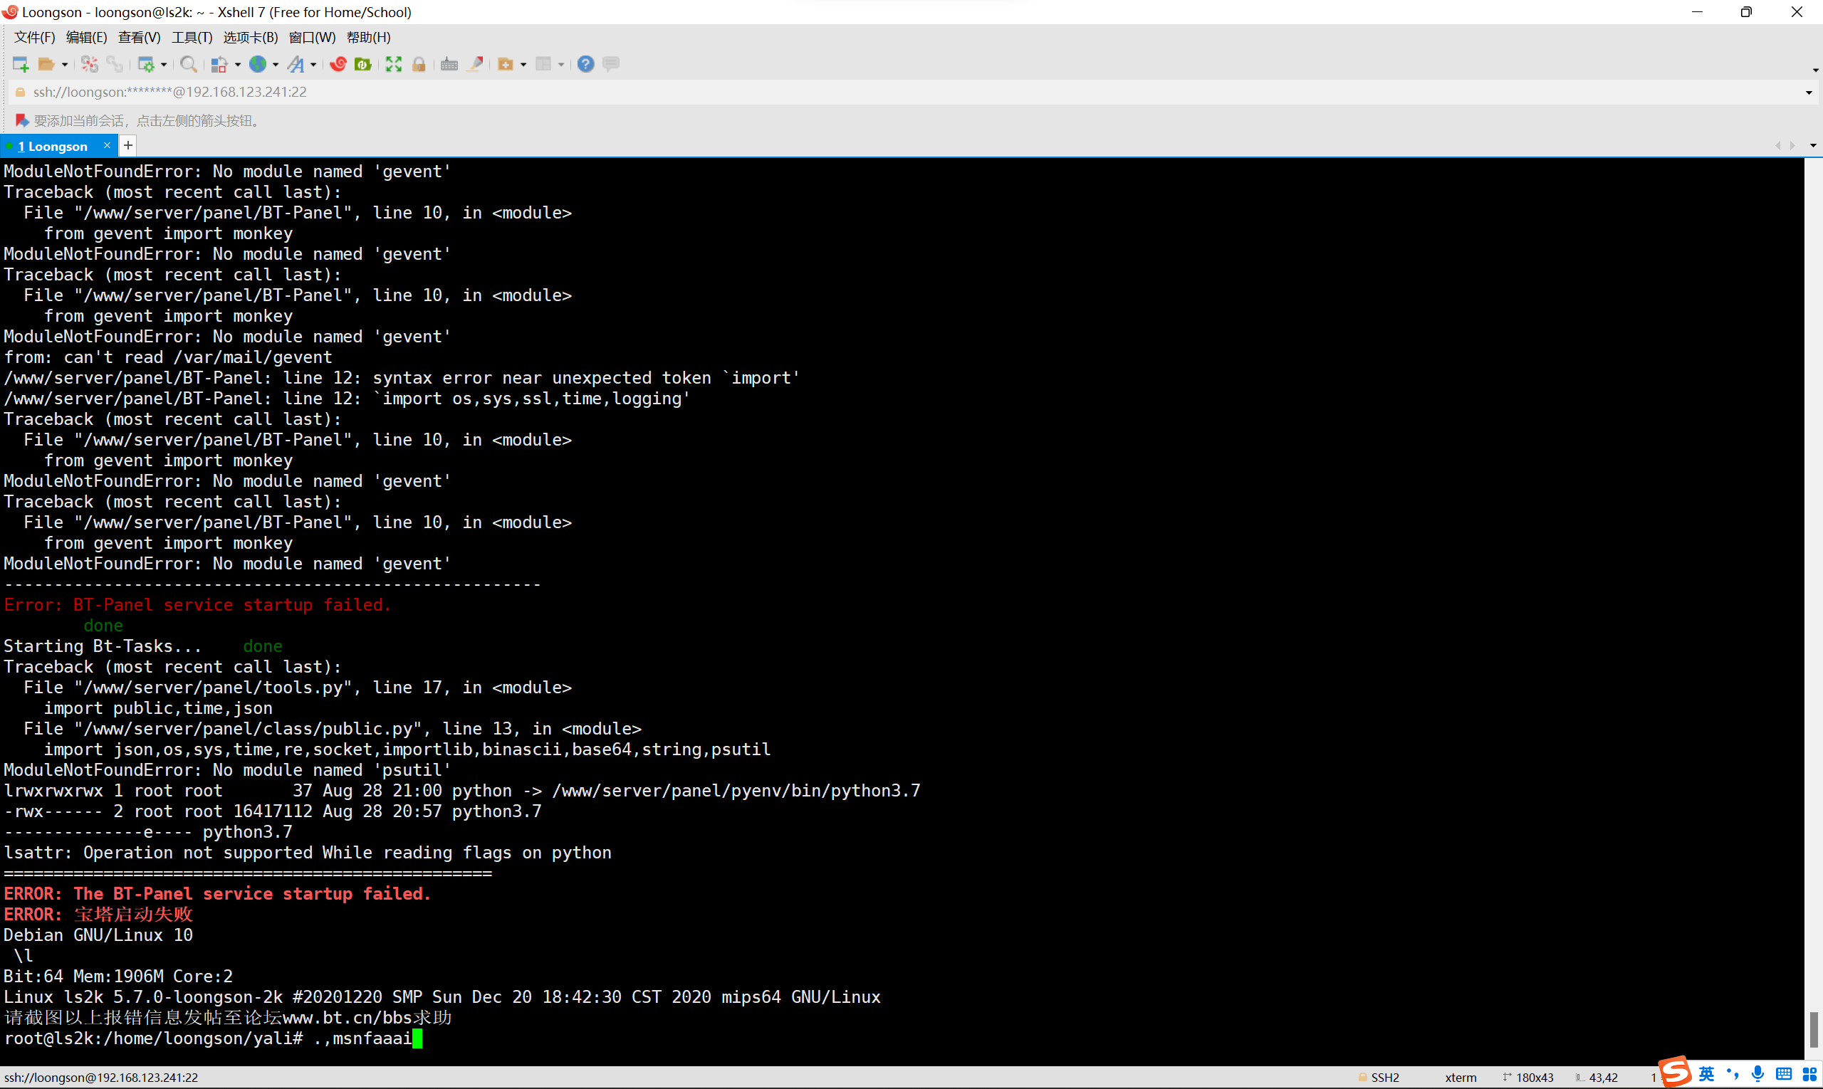Add a new tab with plus button
This screenshot has width=1823, height=1089.
[x=127, y=145]
